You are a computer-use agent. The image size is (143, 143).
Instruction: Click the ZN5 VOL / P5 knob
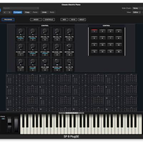tap(69, 31)
